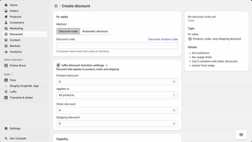
Task: Click the discount breadcrumb icon beside Create discount
Action: pyautogui.click(x=56, y=6)
